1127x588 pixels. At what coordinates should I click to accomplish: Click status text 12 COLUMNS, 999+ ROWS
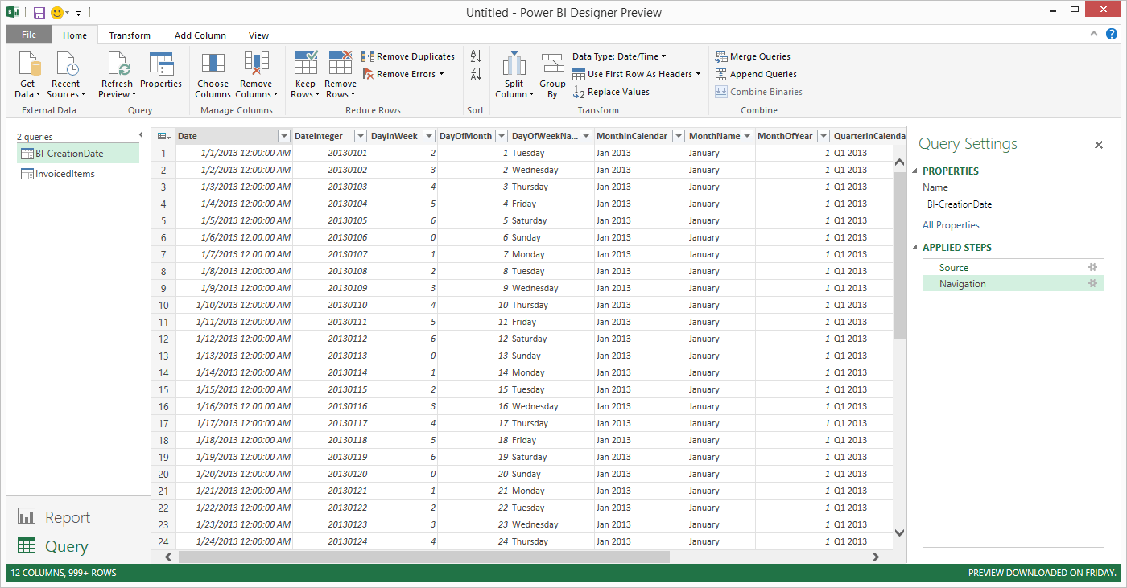point(64,573)
